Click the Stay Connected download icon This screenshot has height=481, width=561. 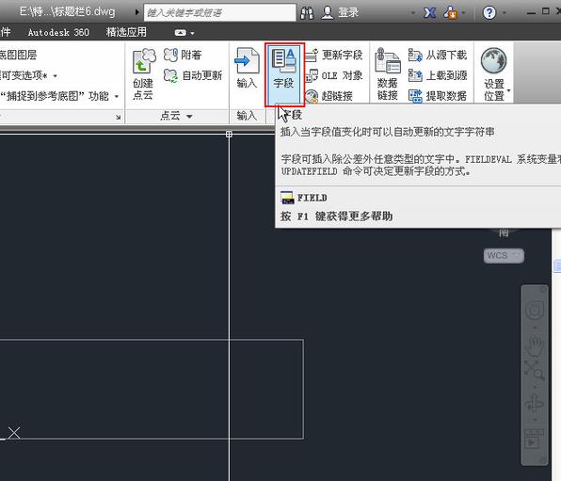(x=451, y=13)
